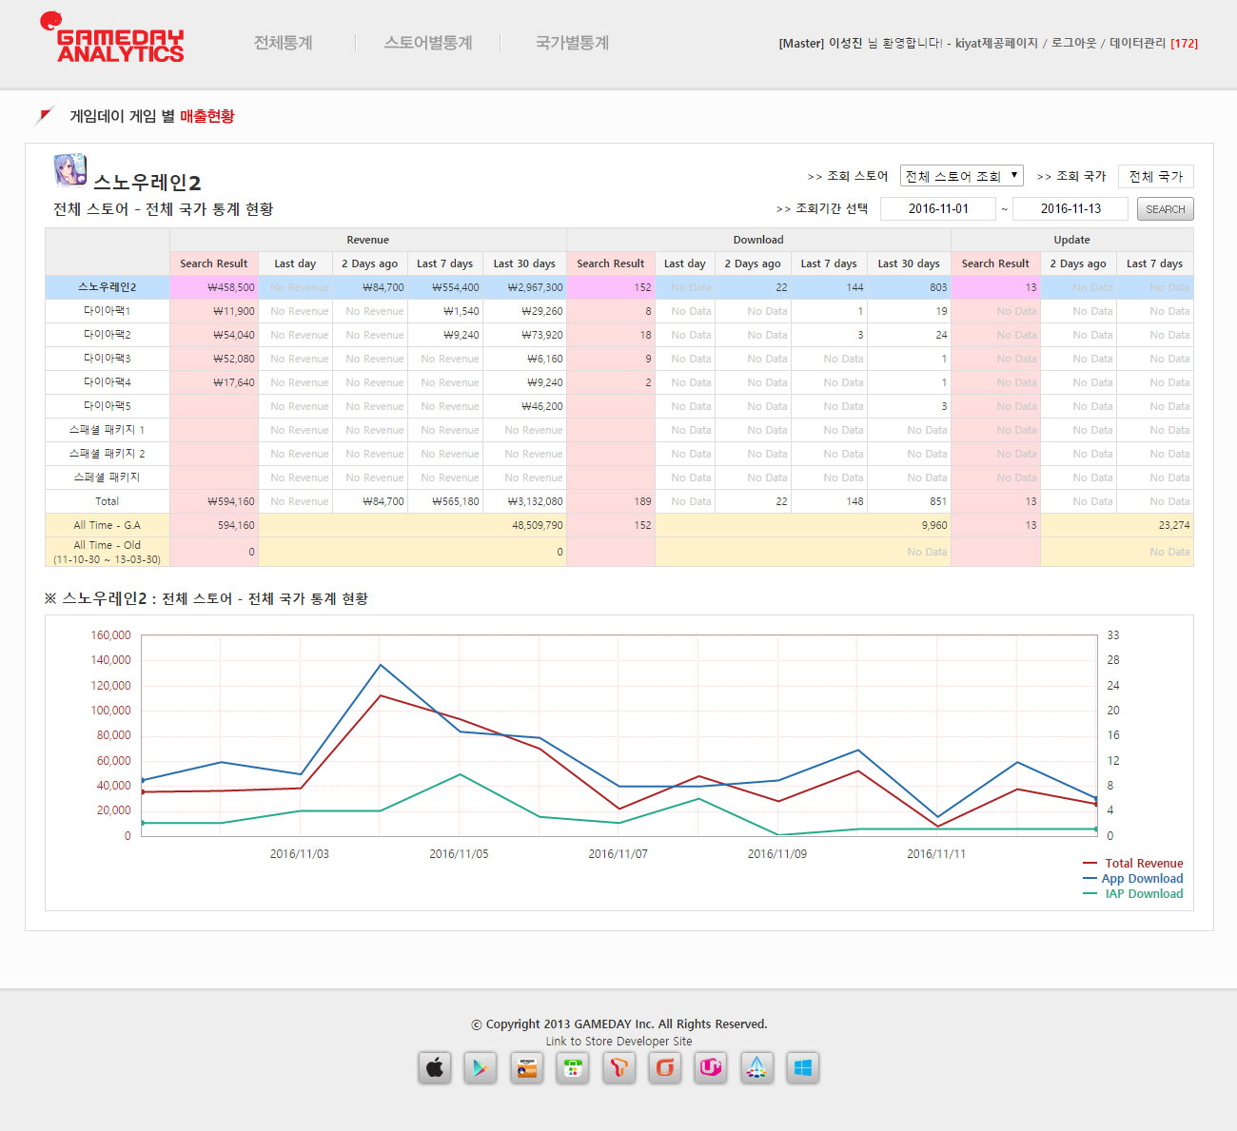This screenshot has width=1237, height=1131.
Task: Open the LG U+ store developer icon
Action: pyautogui.click(x=711, y=1068)
